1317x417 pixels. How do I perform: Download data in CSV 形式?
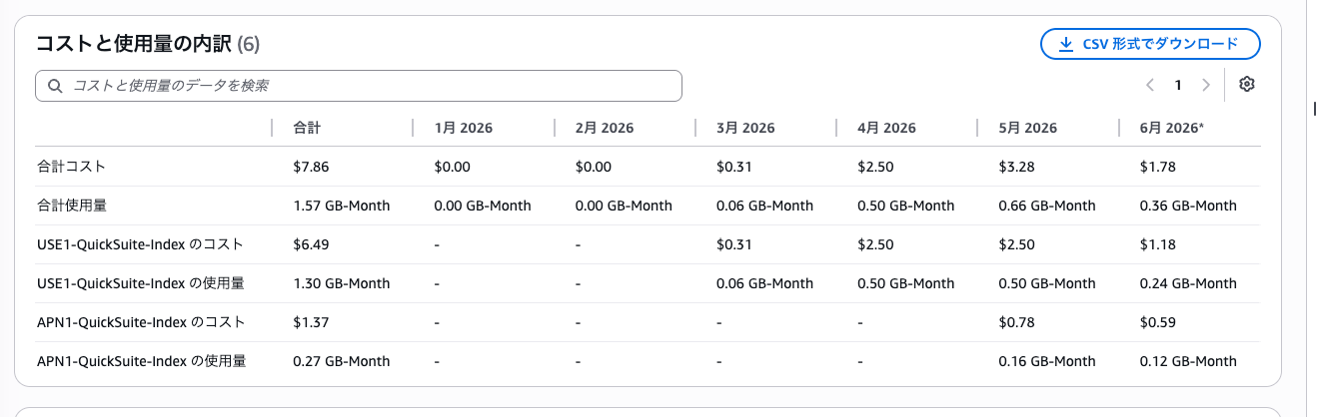tap(1150, 44)
